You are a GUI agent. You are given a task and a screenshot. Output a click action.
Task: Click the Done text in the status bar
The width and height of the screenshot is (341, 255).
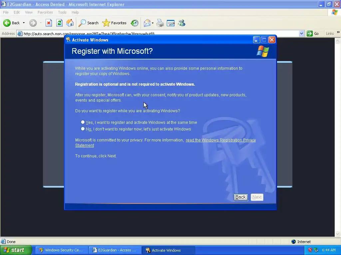(x=11, y=242)
